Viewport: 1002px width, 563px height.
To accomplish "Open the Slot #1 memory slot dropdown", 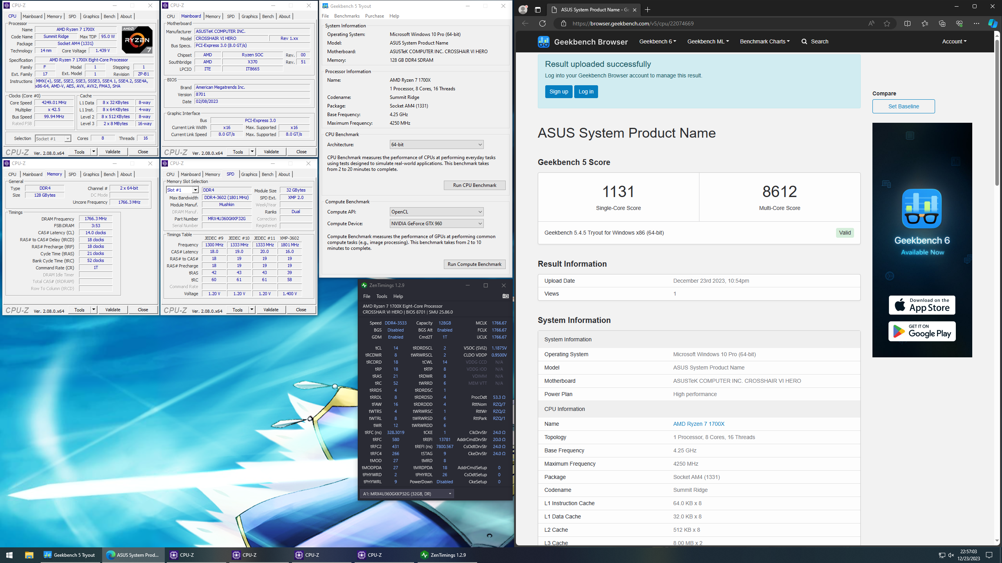I will tap(182, 190).
